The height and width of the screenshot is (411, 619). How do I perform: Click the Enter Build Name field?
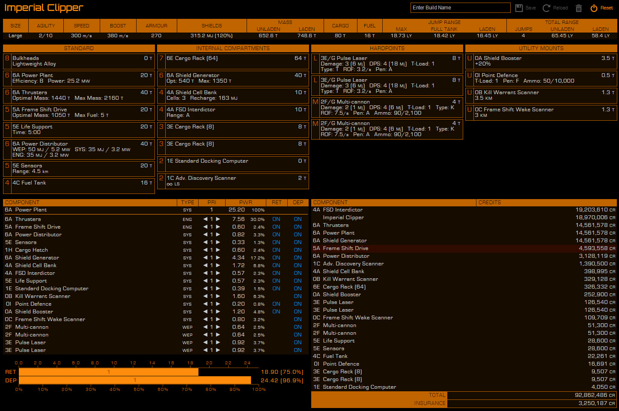point(461,8)
